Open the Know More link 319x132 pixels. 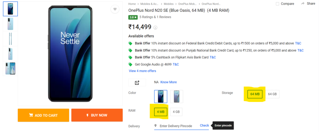[169, 82]
